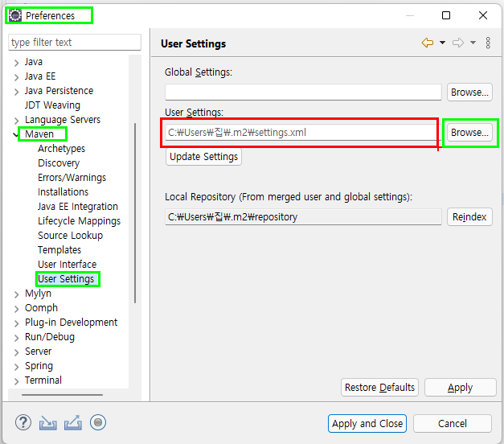Image resolution: width=504 pixels, height=444 pixels.
Task: Expand the Terminal tree node
Action: pyautogui.click(x=16, y=381)
